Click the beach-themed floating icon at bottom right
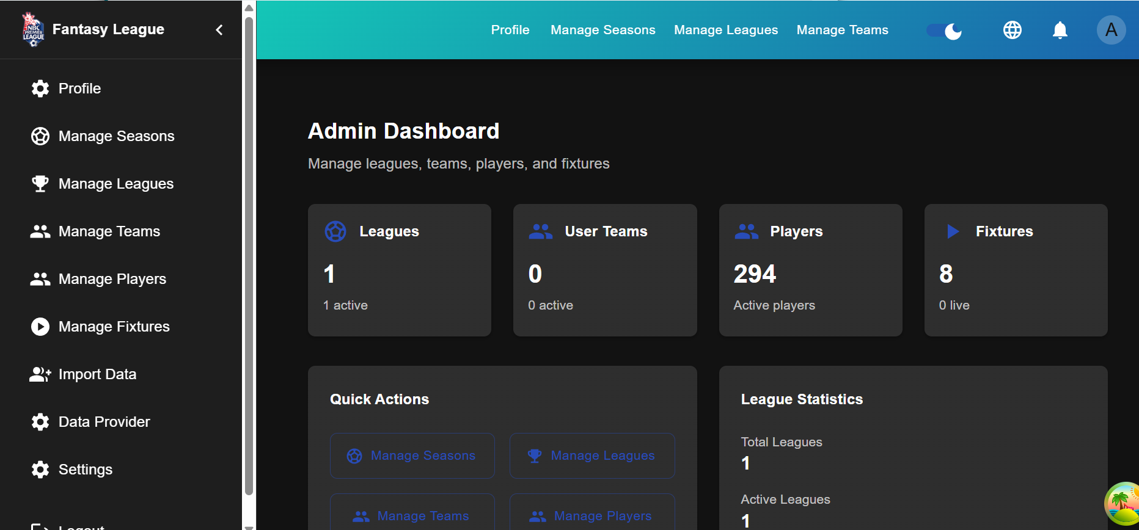 click(1123, 504)
